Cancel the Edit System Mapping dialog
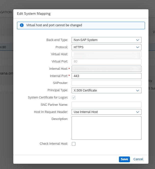 click(138, 159)
